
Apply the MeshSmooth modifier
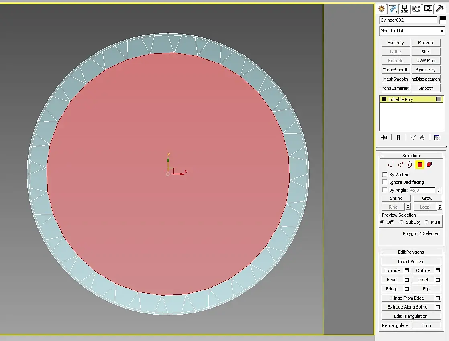396,79
